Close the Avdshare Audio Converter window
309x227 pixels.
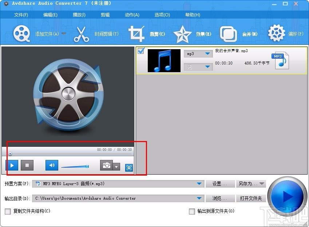click(296, 4)
